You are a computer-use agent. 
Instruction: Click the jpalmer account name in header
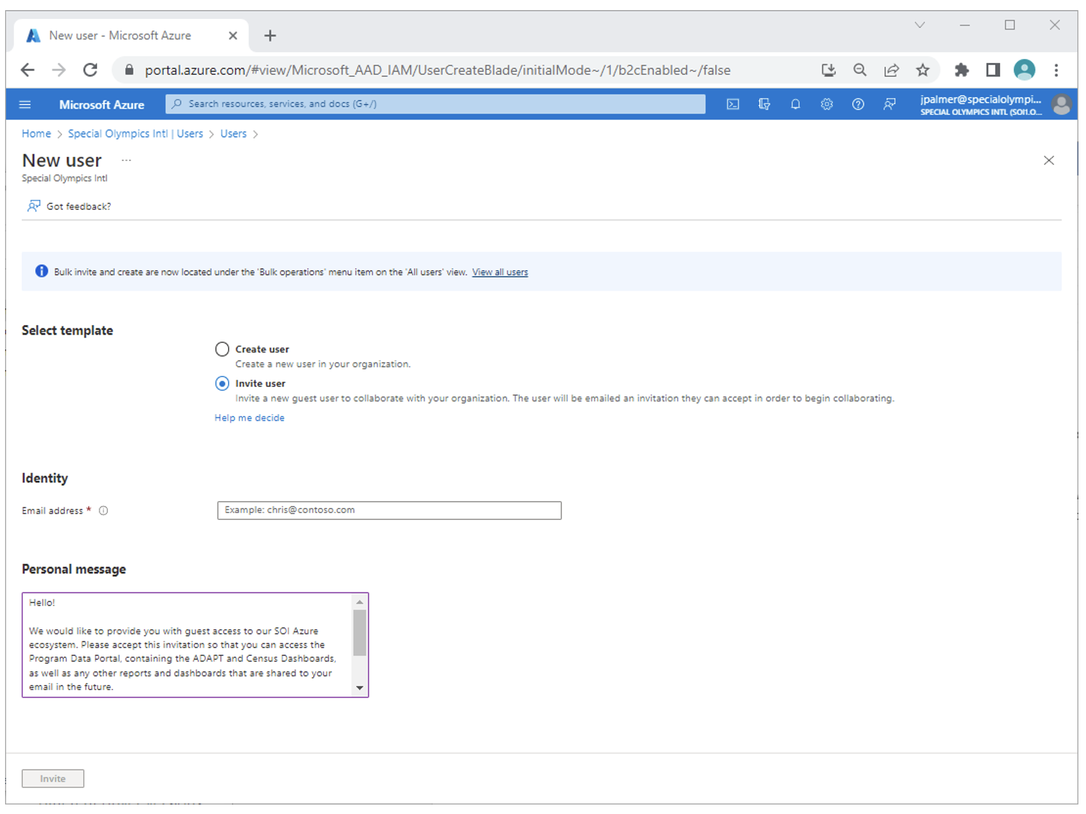point(981,99)
